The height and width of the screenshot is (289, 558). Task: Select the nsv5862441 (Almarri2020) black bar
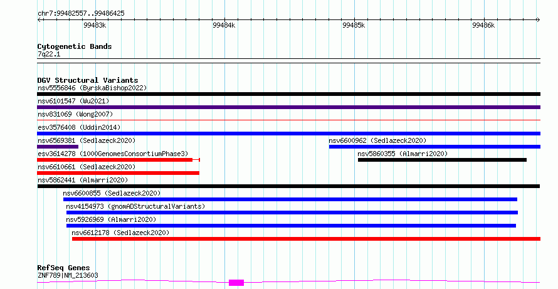pos(288,186)
